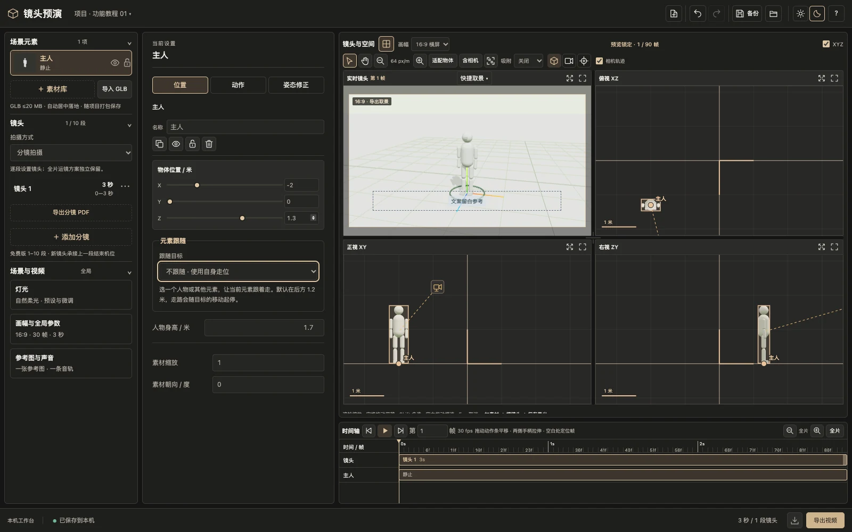
Task: Collapse the 场景元素 section chevron
Action: [x=129, y=43]
